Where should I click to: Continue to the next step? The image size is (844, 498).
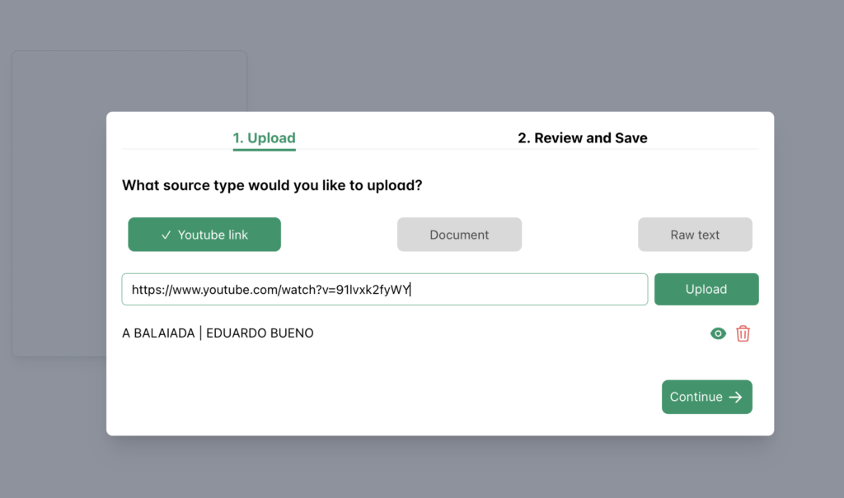click(x=706, y=397)
